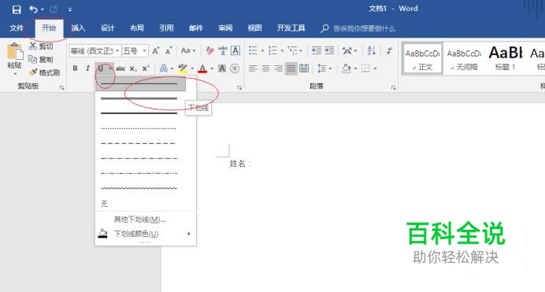Apply red font color

tap(202, 68)
